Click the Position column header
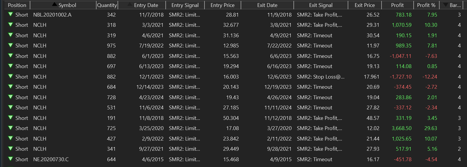467x167 pixels. click(x=17, y=5)
